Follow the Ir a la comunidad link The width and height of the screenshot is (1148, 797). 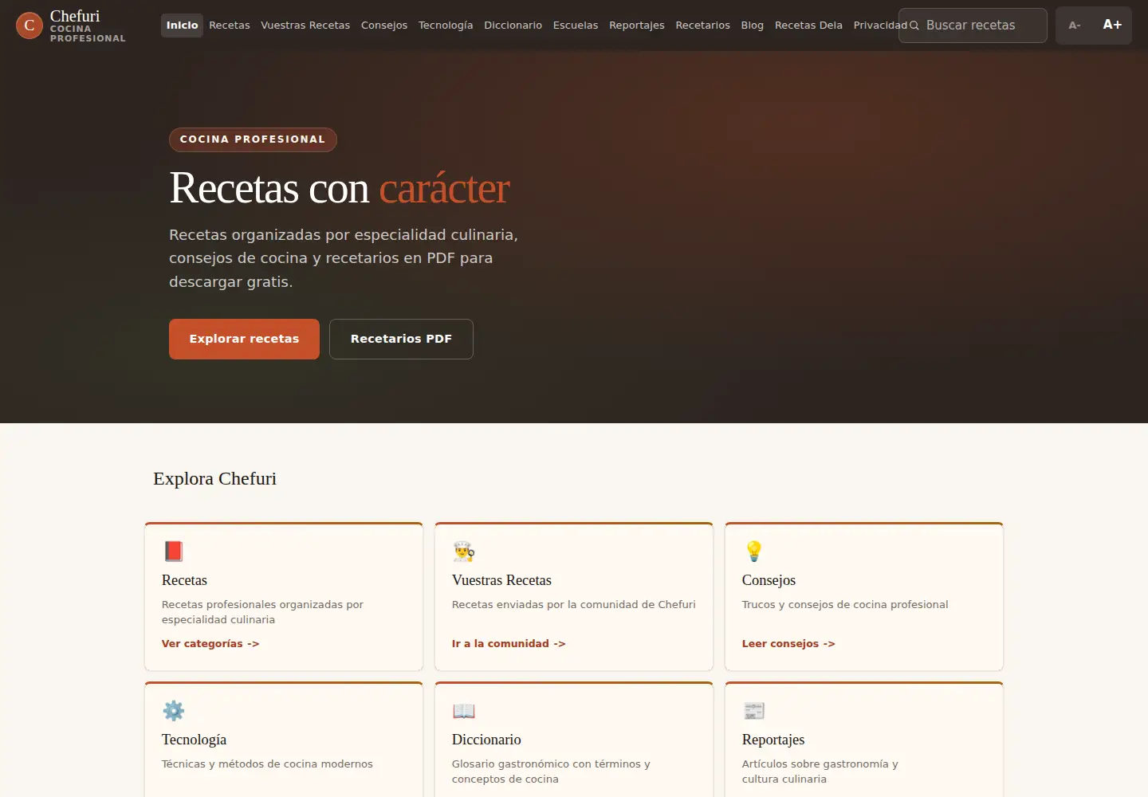509,644
